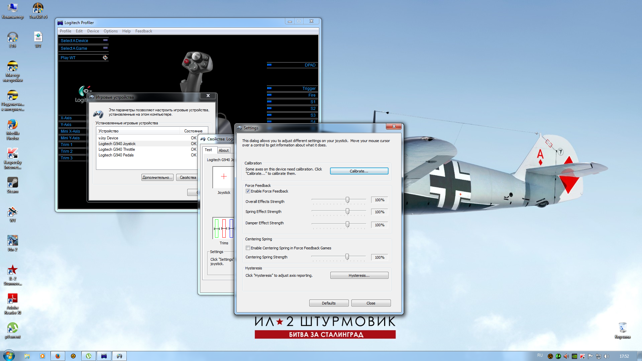This screenshot has width=642, height=361.
Task: Open the Компьютер desktop icon
Action: tap(12, 10)
